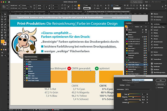This screenshot has height=111, width=167.
Task: Open the Pathfinder panel
Action: pyautogui.click(x=156, y=66)
